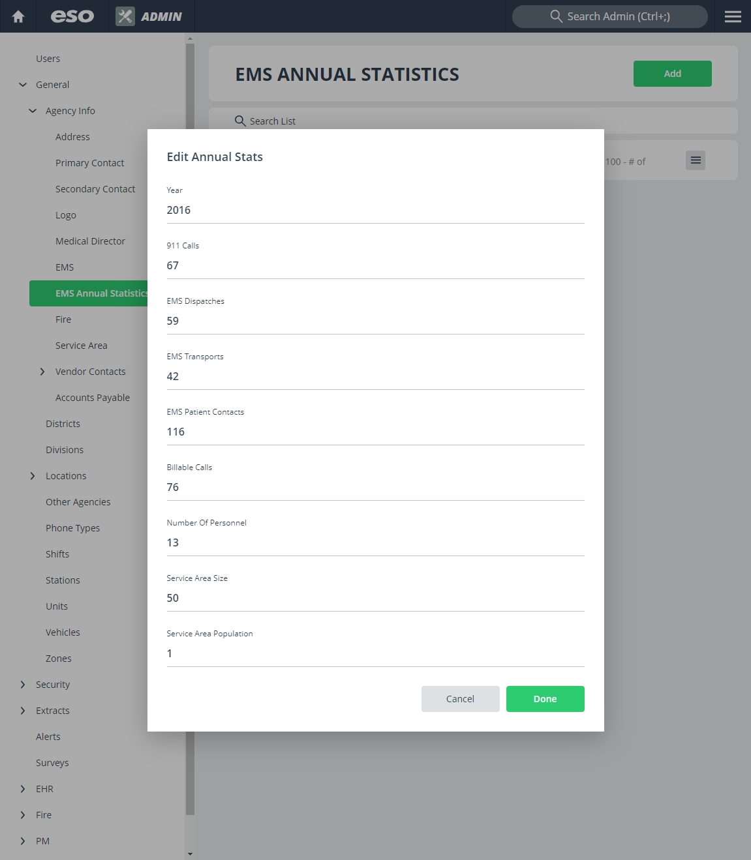Collapse the Agency Info section

click(33, 111)
